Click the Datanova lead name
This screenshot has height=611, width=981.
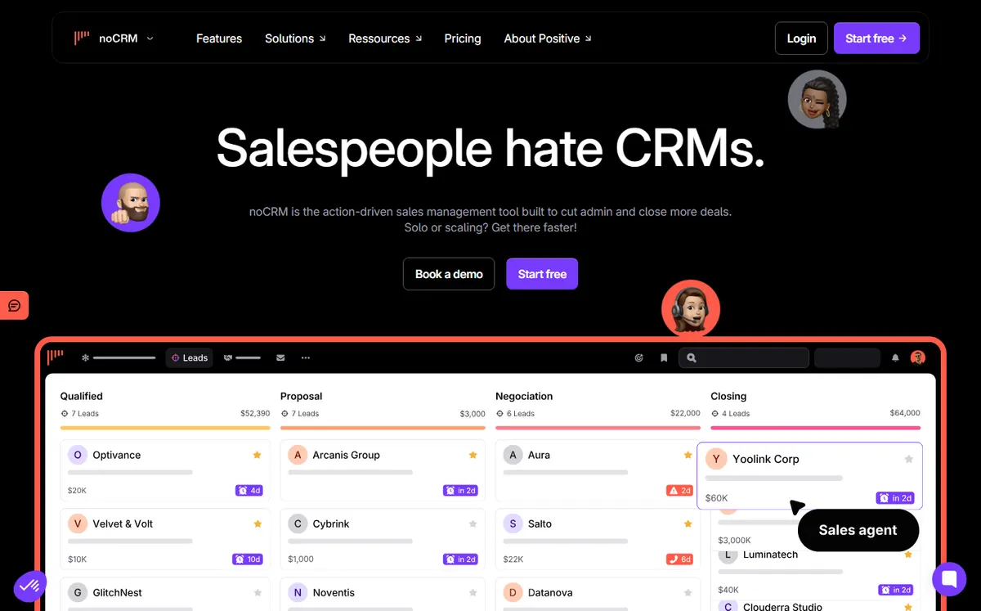click(x=550, y=592)
